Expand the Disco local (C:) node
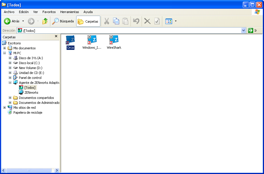 pos(10,63)
